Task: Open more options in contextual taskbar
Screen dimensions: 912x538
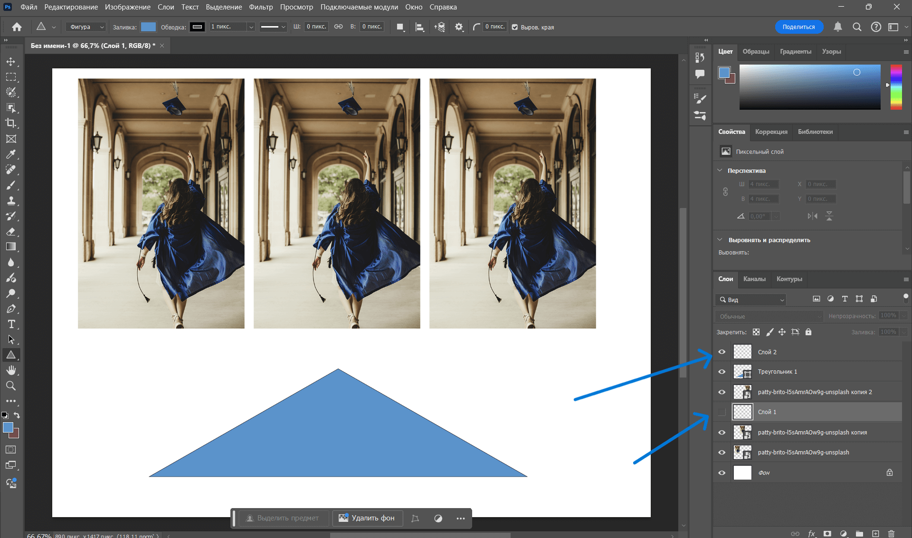Action: (460, 518)
